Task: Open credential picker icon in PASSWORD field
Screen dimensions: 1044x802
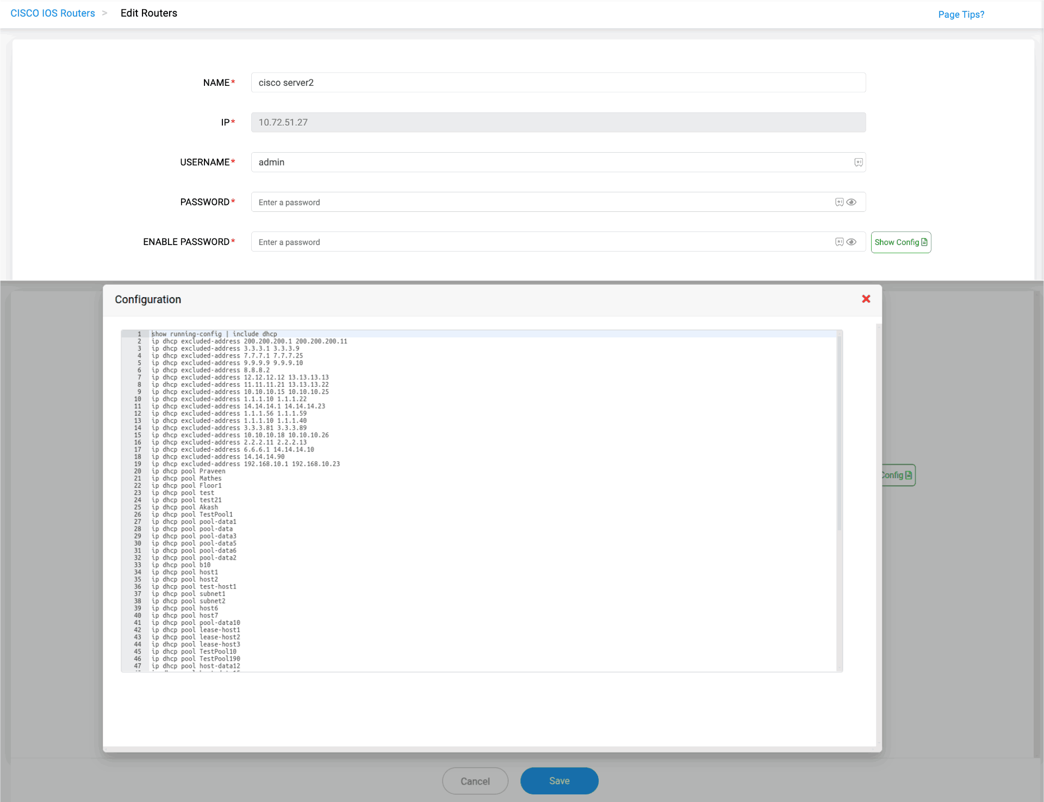Action: 839,202
